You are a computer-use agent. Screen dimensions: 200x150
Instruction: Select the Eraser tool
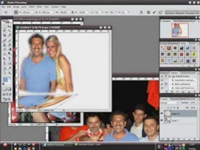(x=5, y=50)
